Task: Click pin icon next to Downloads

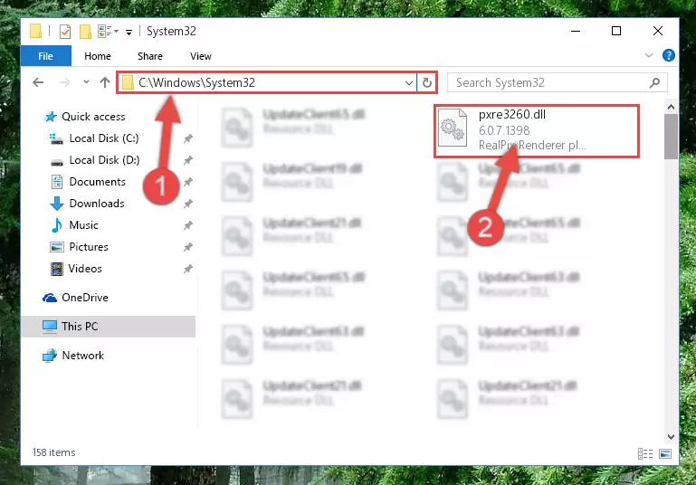Action: pos(188,204)
